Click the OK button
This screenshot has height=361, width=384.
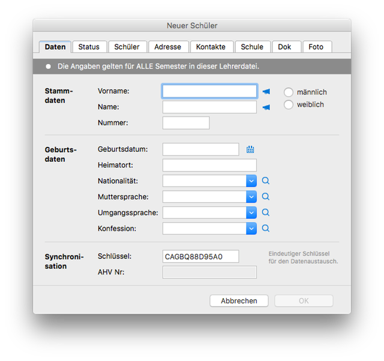pos(304,301)
